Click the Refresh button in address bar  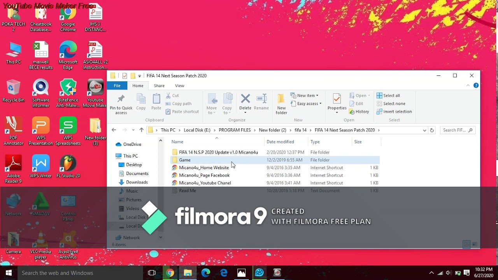point(431,130)
